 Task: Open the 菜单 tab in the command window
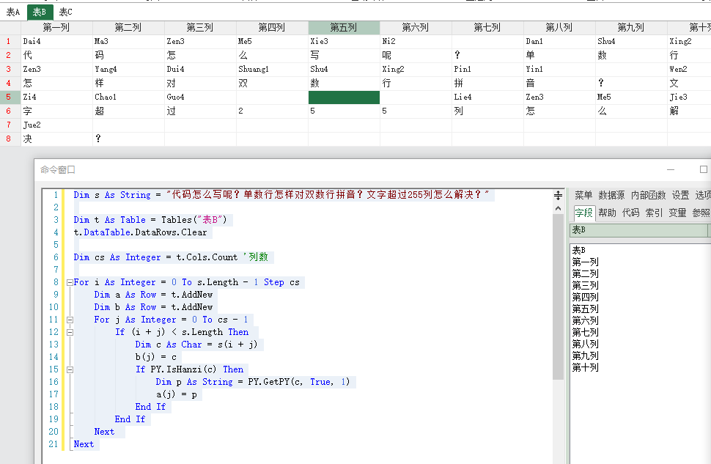tap(583, 195)
